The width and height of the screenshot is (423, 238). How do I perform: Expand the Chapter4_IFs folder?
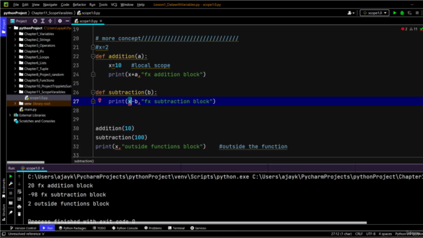[15, 52]
